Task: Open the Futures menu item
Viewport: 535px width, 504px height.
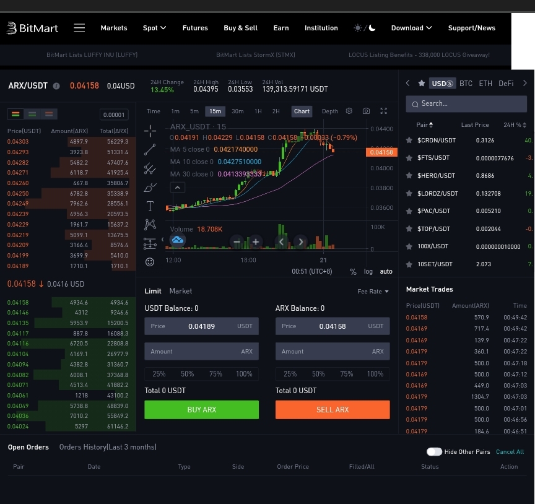Action: click(x=195, y=28)
